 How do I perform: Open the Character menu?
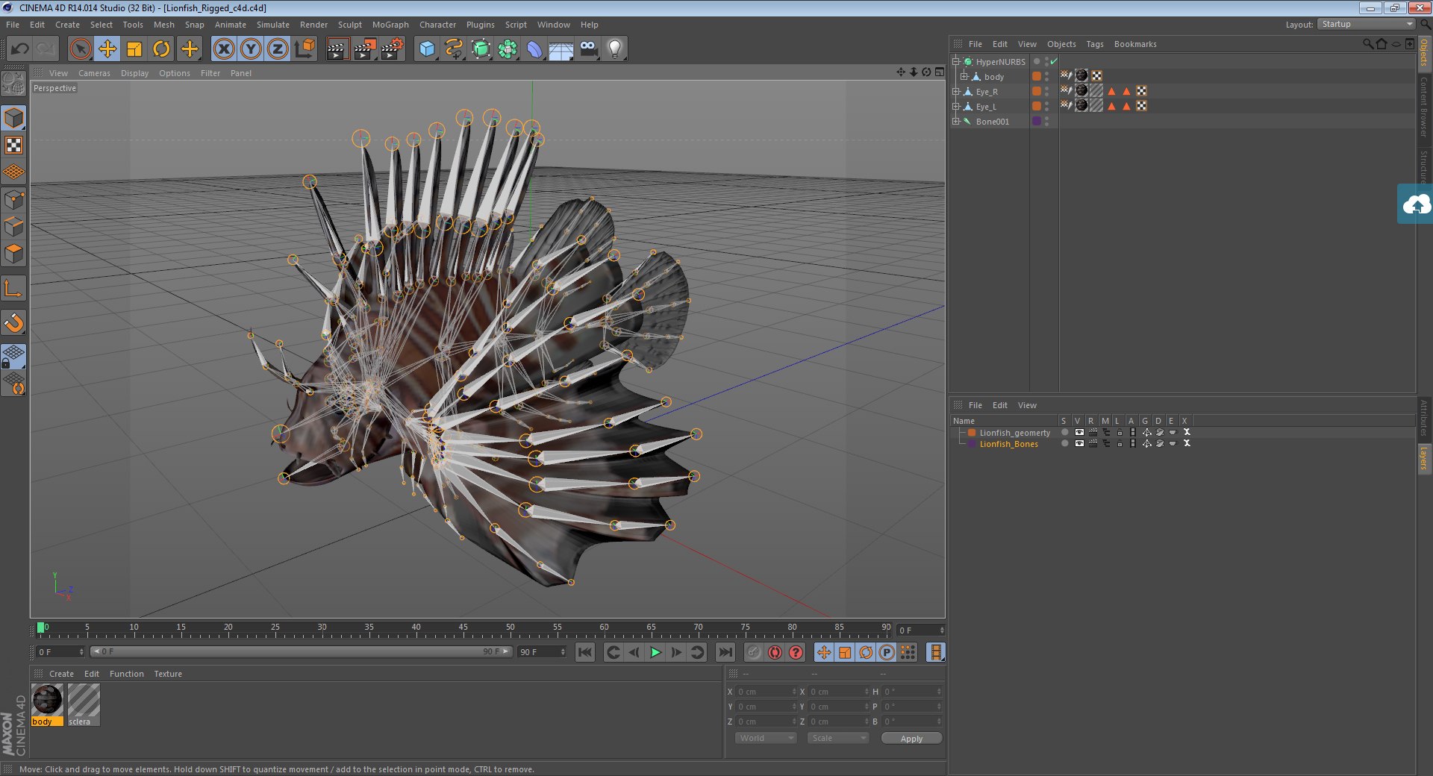coord(437,25)
